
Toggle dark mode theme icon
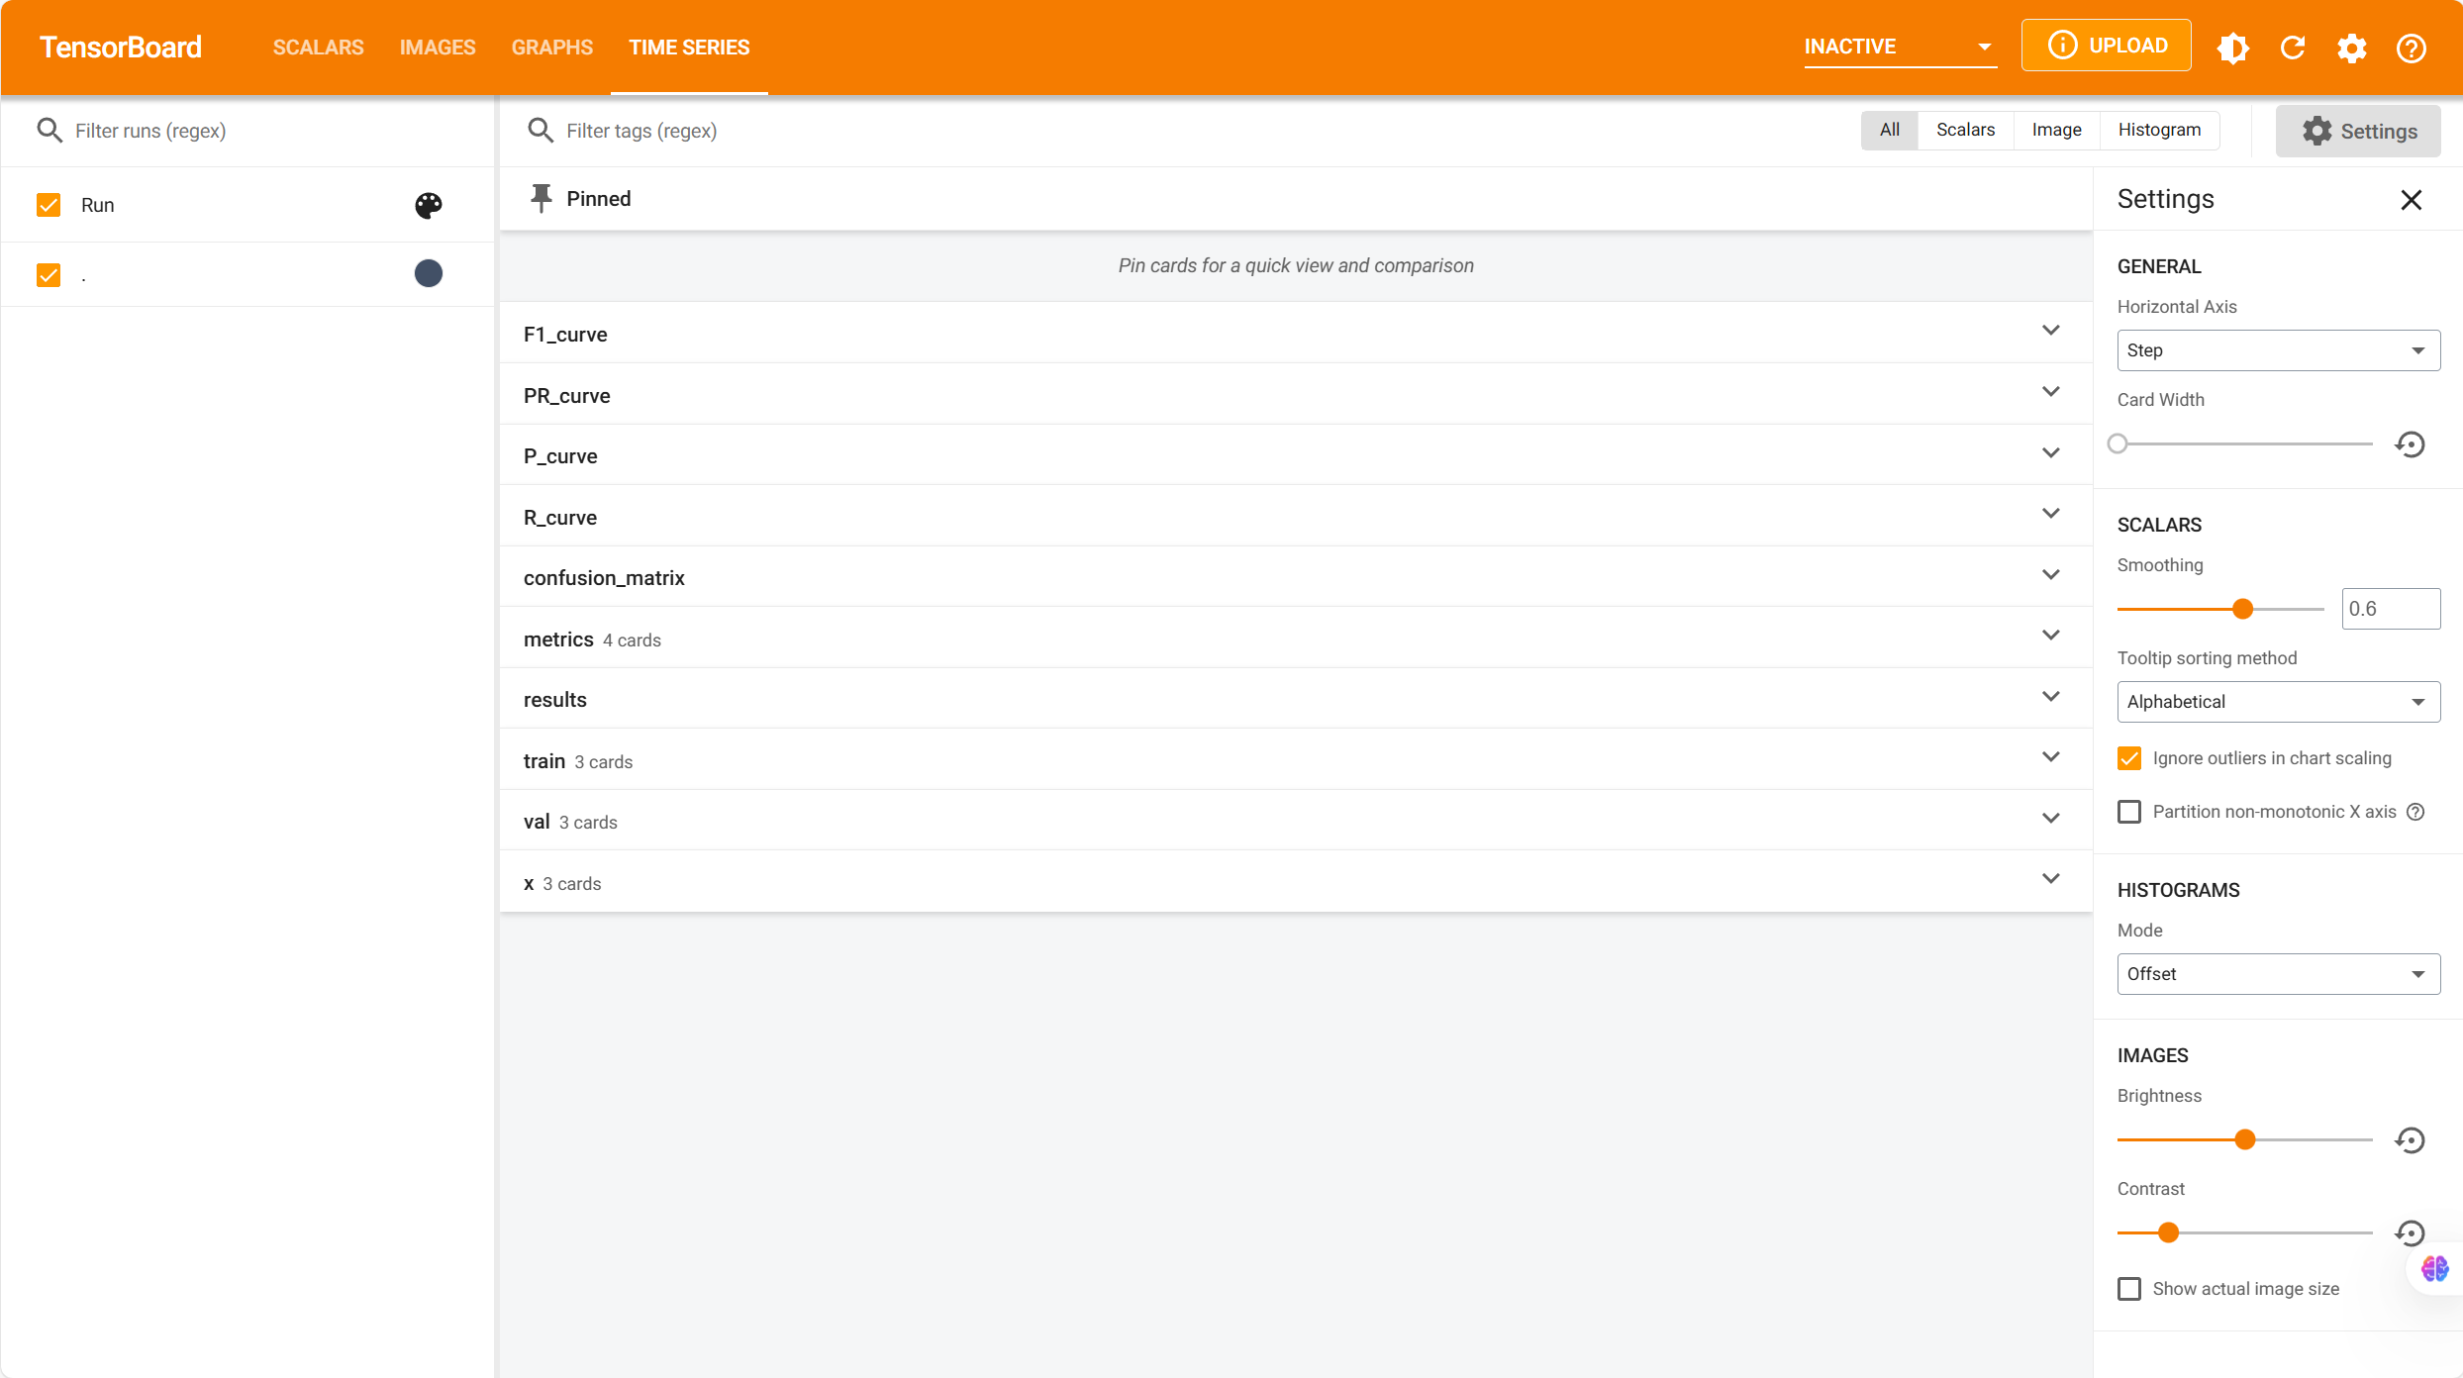coord(2232,48)
